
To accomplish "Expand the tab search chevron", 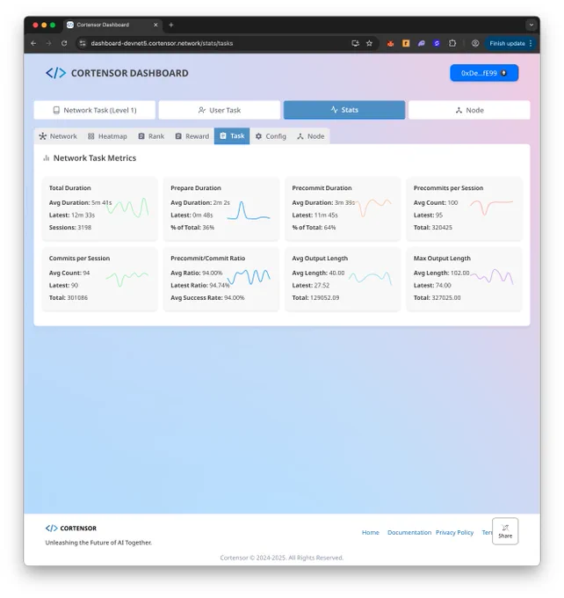I will [x=531, y=25].
